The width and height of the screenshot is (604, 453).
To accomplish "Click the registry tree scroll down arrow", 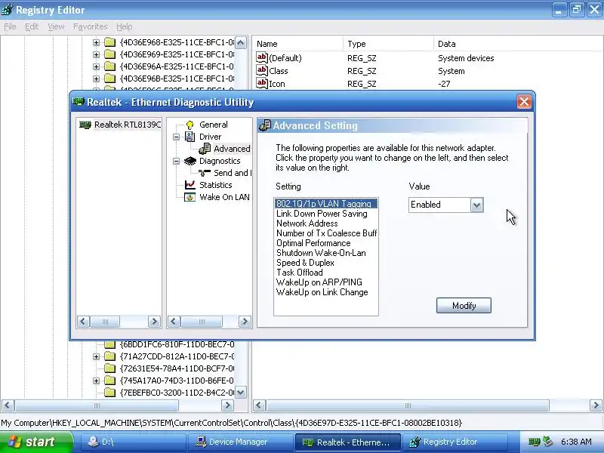I will click(241, 393).
